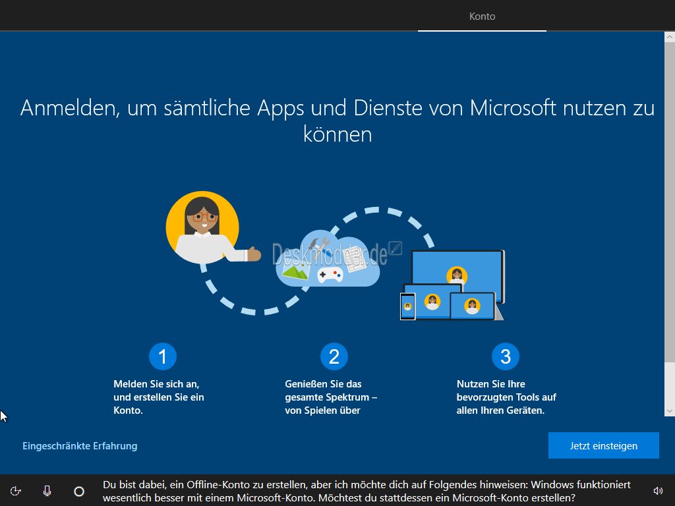Activate the Cortana circle icon
Image resolution: width=675 pixels, height=506 pixels.
pos(79,491)
